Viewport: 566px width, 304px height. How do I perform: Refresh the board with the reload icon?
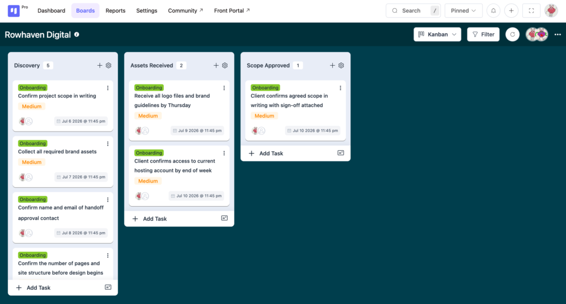(x=512, y=35)
